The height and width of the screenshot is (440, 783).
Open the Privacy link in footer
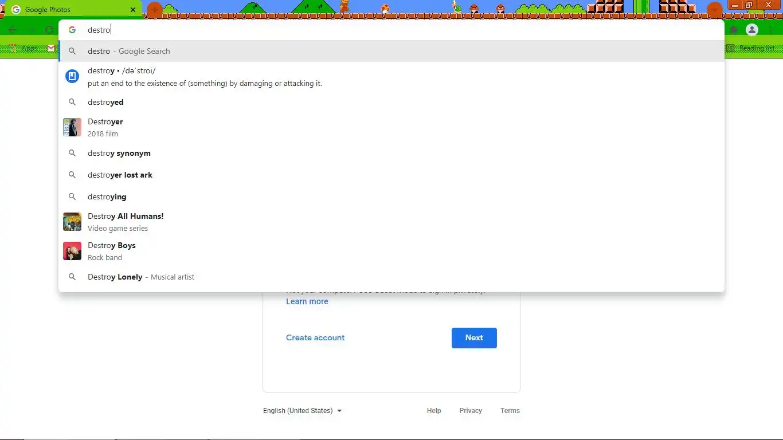pyautogui.click(x=471, y=411)
